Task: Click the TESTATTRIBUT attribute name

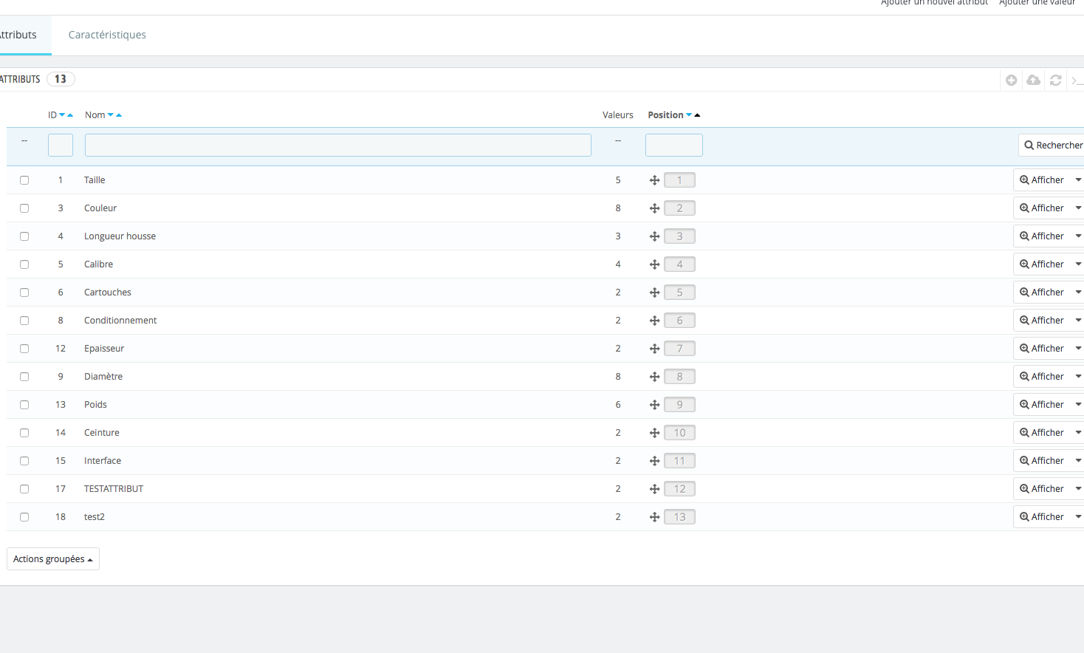Action: tap(114, 489)
